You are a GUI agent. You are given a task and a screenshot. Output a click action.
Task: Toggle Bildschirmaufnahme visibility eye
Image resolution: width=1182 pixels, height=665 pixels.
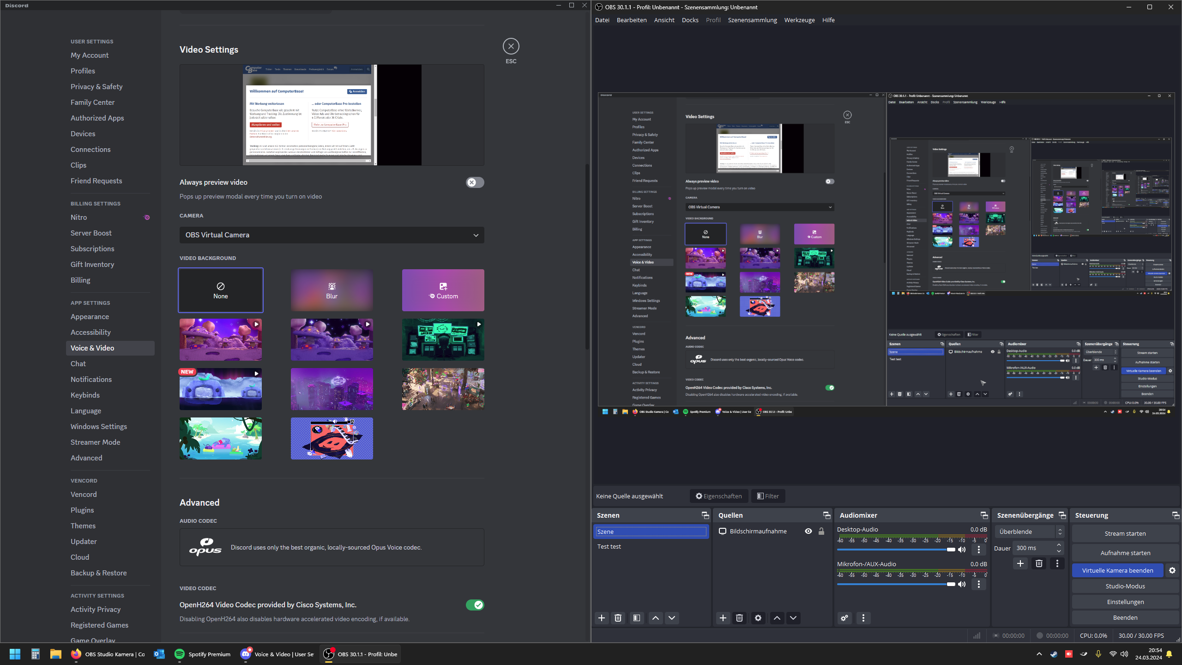tap(808, 531)
